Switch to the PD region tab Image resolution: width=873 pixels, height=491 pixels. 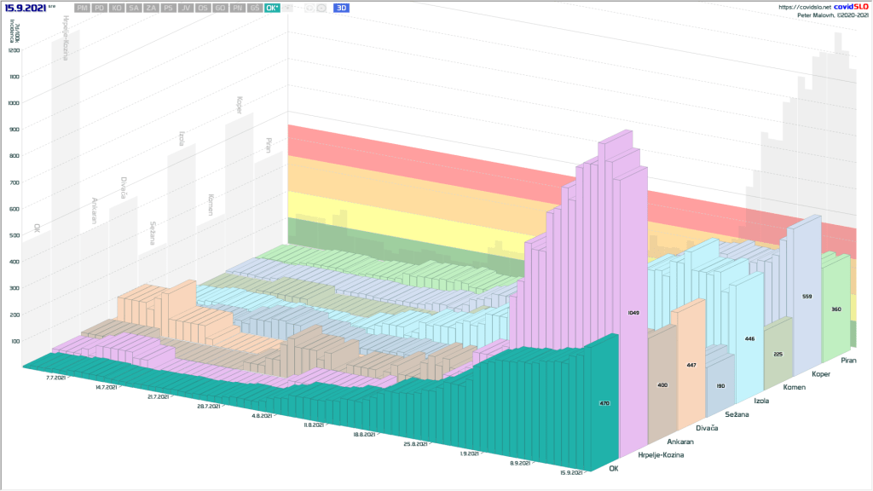100,8
